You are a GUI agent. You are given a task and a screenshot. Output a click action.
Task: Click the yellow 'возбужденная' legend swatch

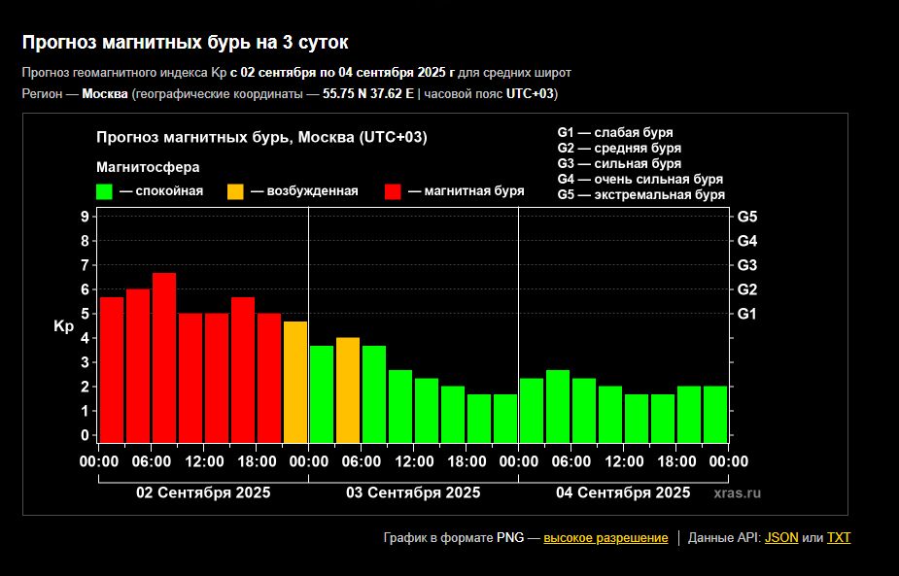pyautogui.click(x=236, y=191)
